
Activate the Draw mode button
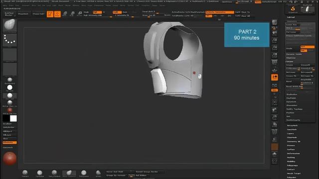pyautogui.click(x=58, y=14)
